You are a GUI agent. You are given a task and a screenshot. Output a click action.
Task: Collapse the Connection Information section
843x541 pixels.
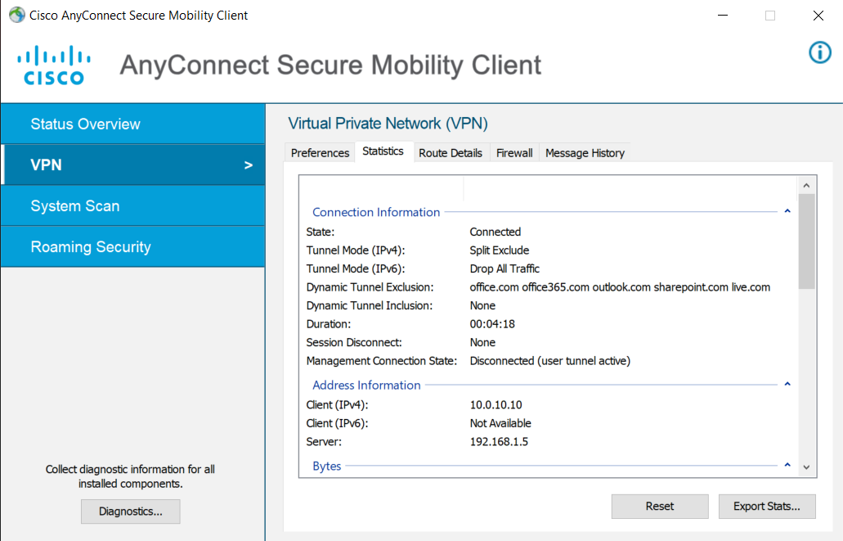click(x=787, y=211)
